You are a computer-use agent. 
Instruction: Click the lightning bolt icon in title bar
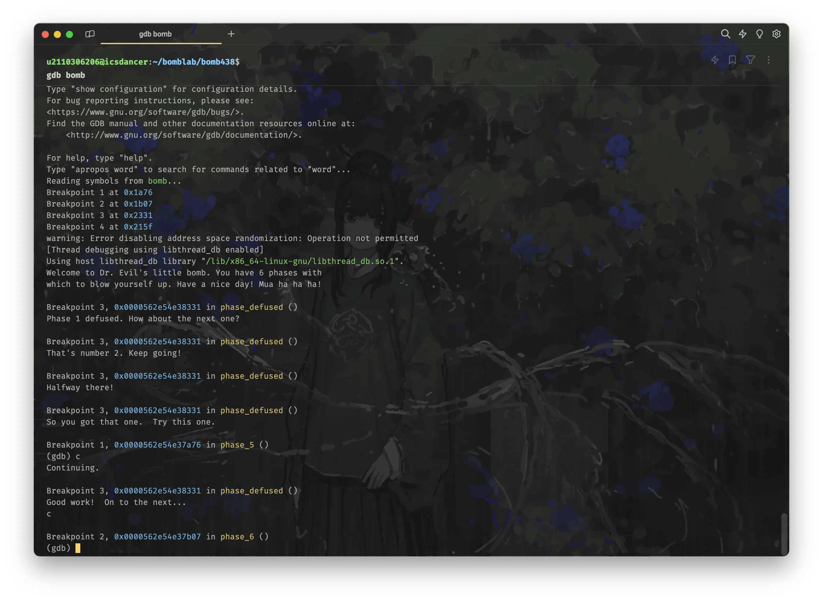click(x=742, y=34)
